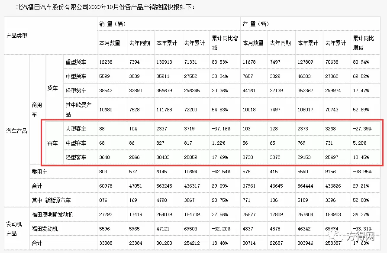387x253 pixels.
Task: Click the 其中 新能源汽车 row label
Action: coord(52,200)
